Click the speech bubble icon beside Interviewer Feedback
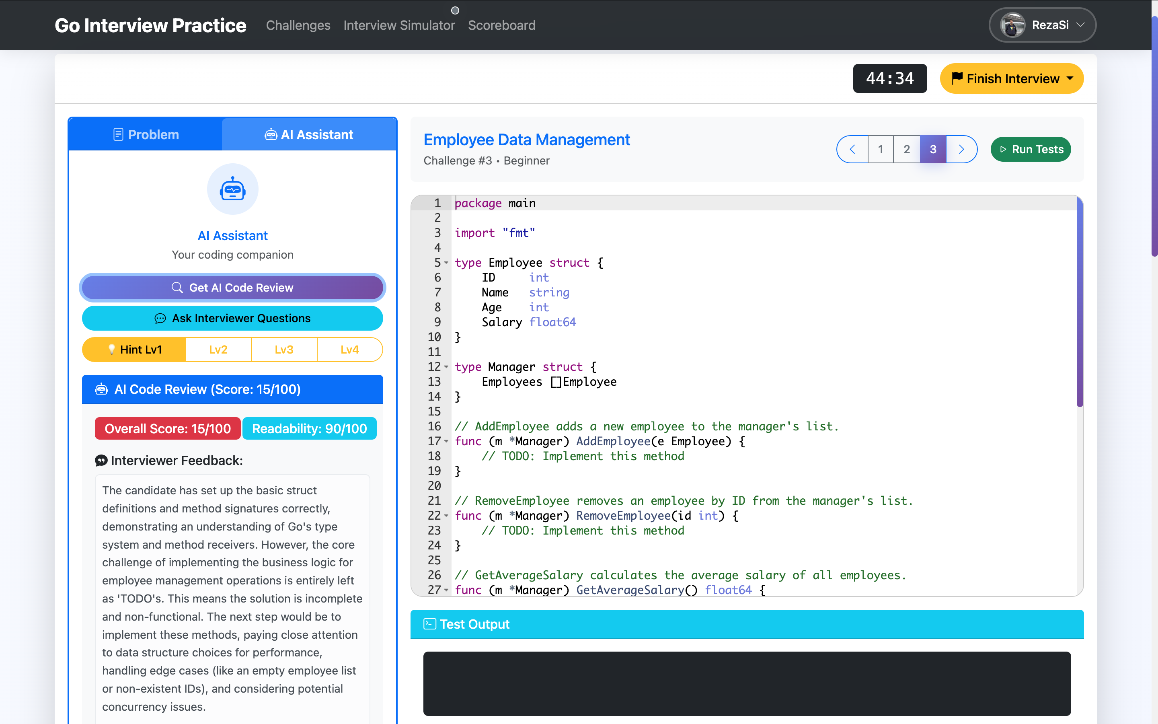The width and height of the screenshot is (1158, 724). tap(101, 460)
